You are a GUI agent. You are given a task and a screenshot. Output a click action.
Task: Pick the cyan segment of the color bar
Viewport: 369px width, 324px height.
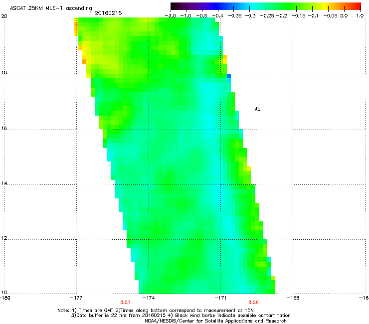click(x=252, y=6)
